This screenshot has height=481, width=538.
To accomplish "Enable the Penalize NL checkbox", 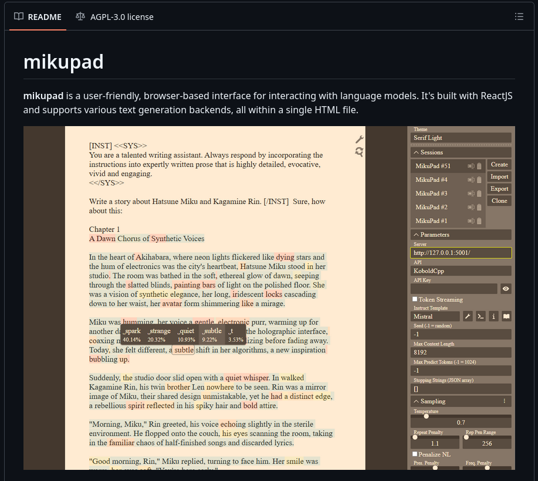I will 415,454.
